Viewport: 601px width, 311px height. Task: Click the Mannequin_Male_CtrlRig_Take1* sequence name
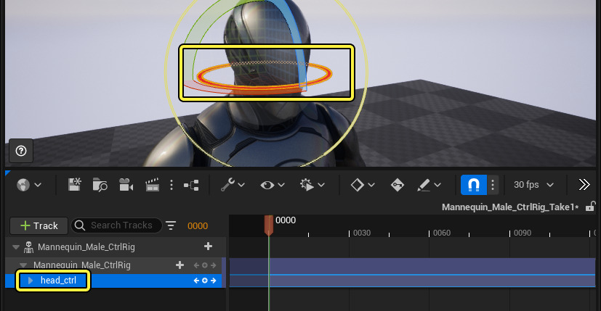pos(510,207)
